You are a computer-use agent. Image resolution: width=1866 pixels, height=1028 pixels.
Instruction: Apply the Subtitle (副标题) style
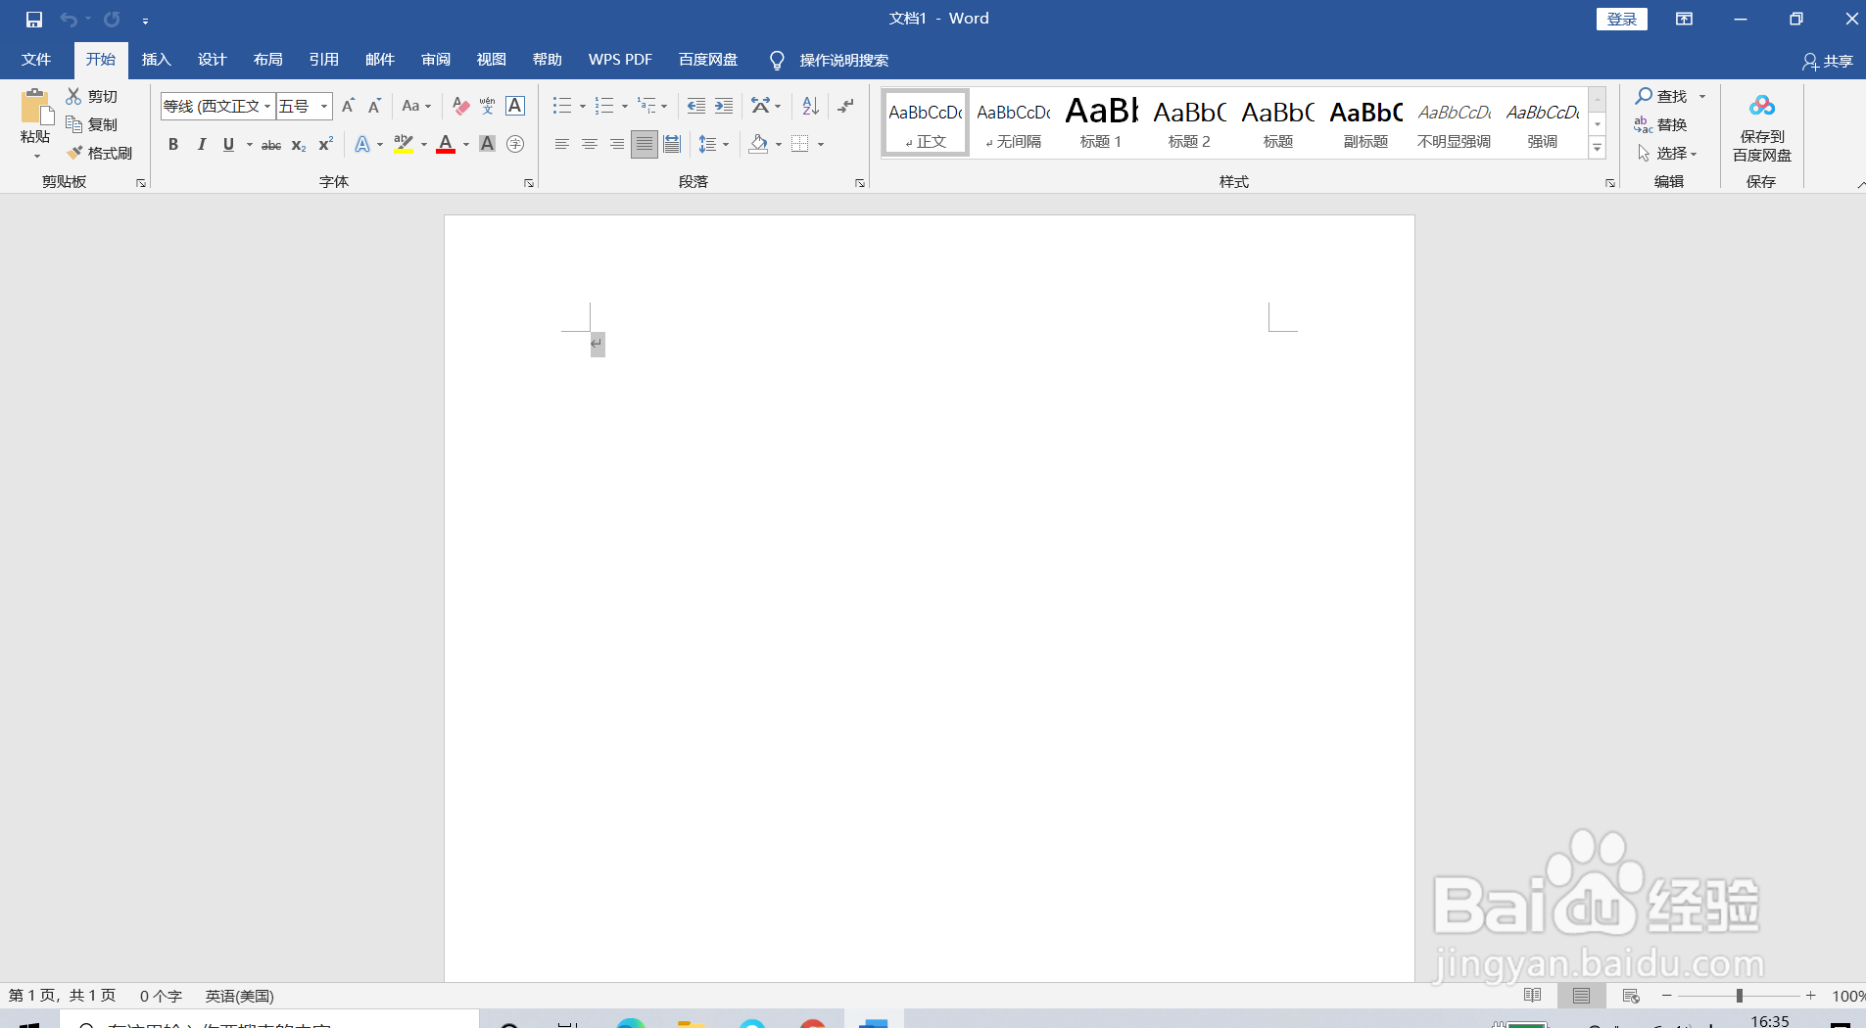(1365, 122)
